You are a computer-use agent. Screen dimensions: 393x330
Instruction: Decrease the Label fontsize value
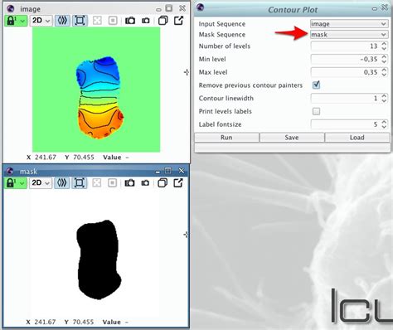point(384,127)
